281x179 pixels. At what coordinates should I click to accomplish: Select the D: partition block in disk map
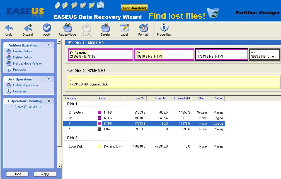point(164,55)
